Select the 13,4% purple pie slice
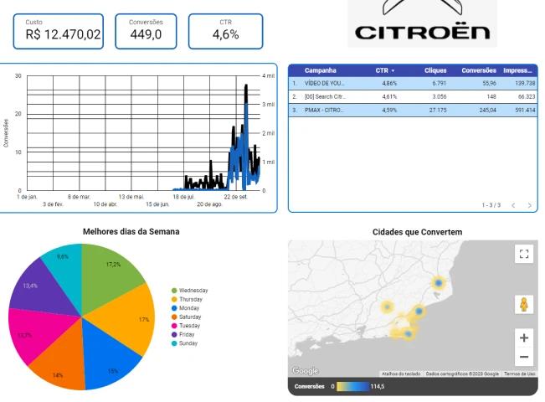The width and height of the screenshot is (545, 402). point(42,292)
